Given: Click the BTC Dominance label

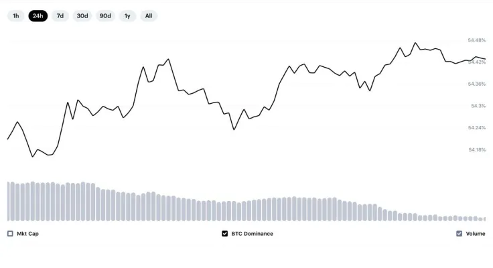Looking at the screenshot, I should pos(252,234).
